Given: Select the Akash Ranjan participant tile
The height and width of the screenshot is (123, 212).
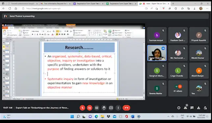Looking at the screenshot, I should click(x=199, y=71).
